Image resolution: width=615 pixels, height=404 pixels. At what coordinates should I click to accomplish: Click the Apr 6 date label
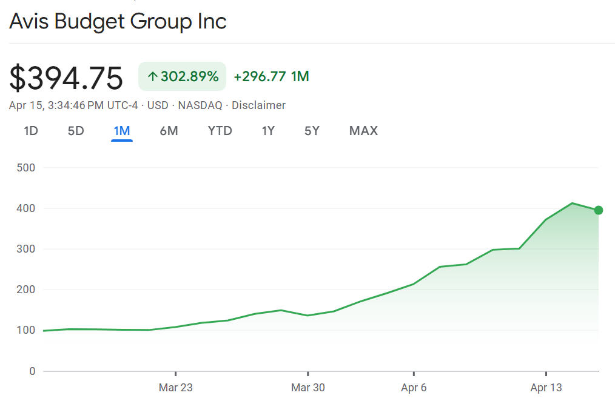coord(414,388)
